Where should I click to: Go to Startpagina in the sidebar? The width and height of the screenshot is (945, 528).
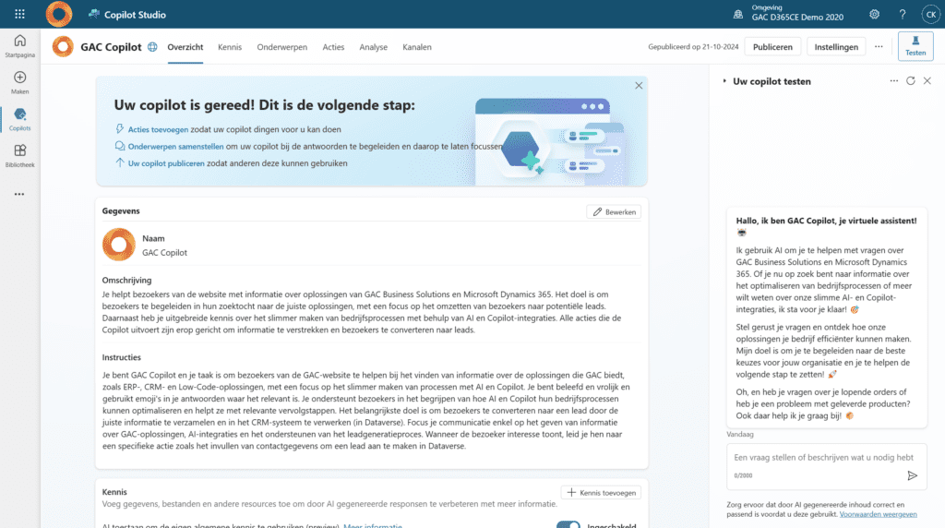click(20, 46)
